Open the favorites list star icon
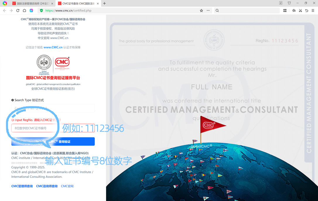318x201 pixels. point(294,11)
